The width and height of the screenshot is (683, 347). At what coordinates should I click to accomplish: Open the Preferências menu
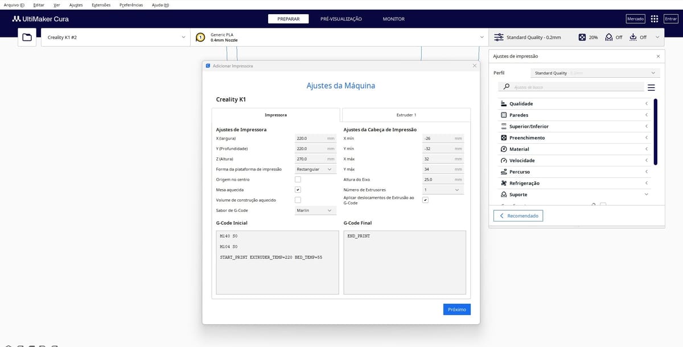coord(131,5)
